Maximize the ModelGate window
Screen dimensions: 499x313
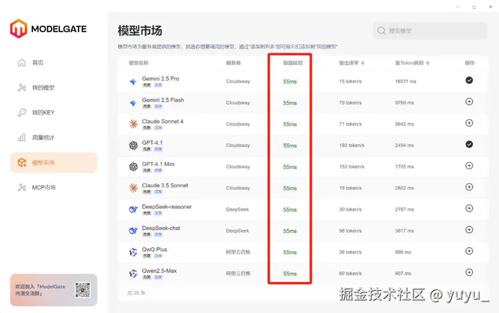(474, 7)
